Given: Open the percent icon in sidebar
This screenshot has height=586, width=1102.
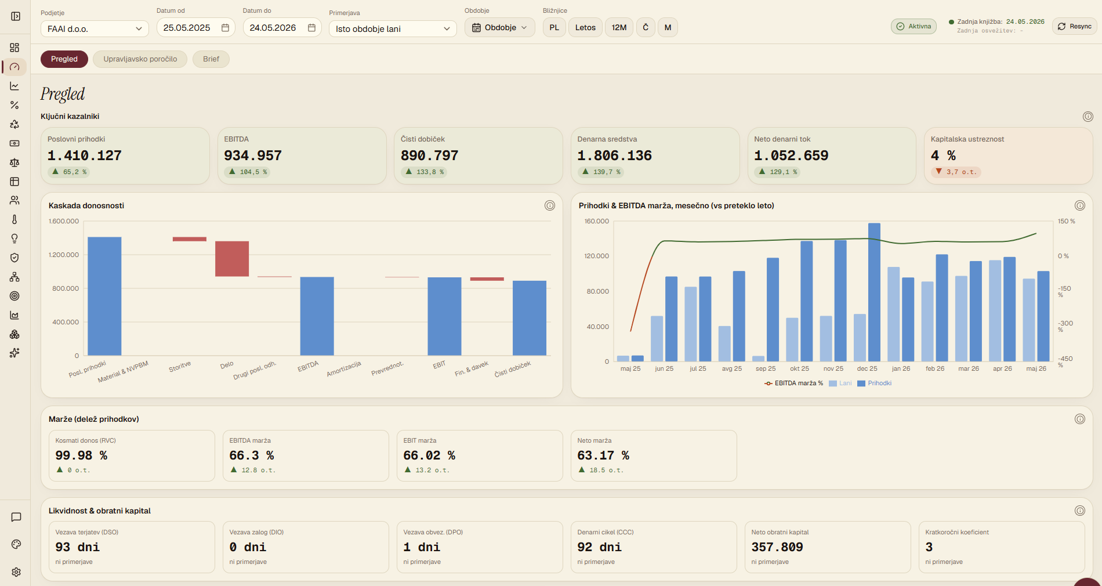Looking at the screenshot, I should tap(14, 105).
